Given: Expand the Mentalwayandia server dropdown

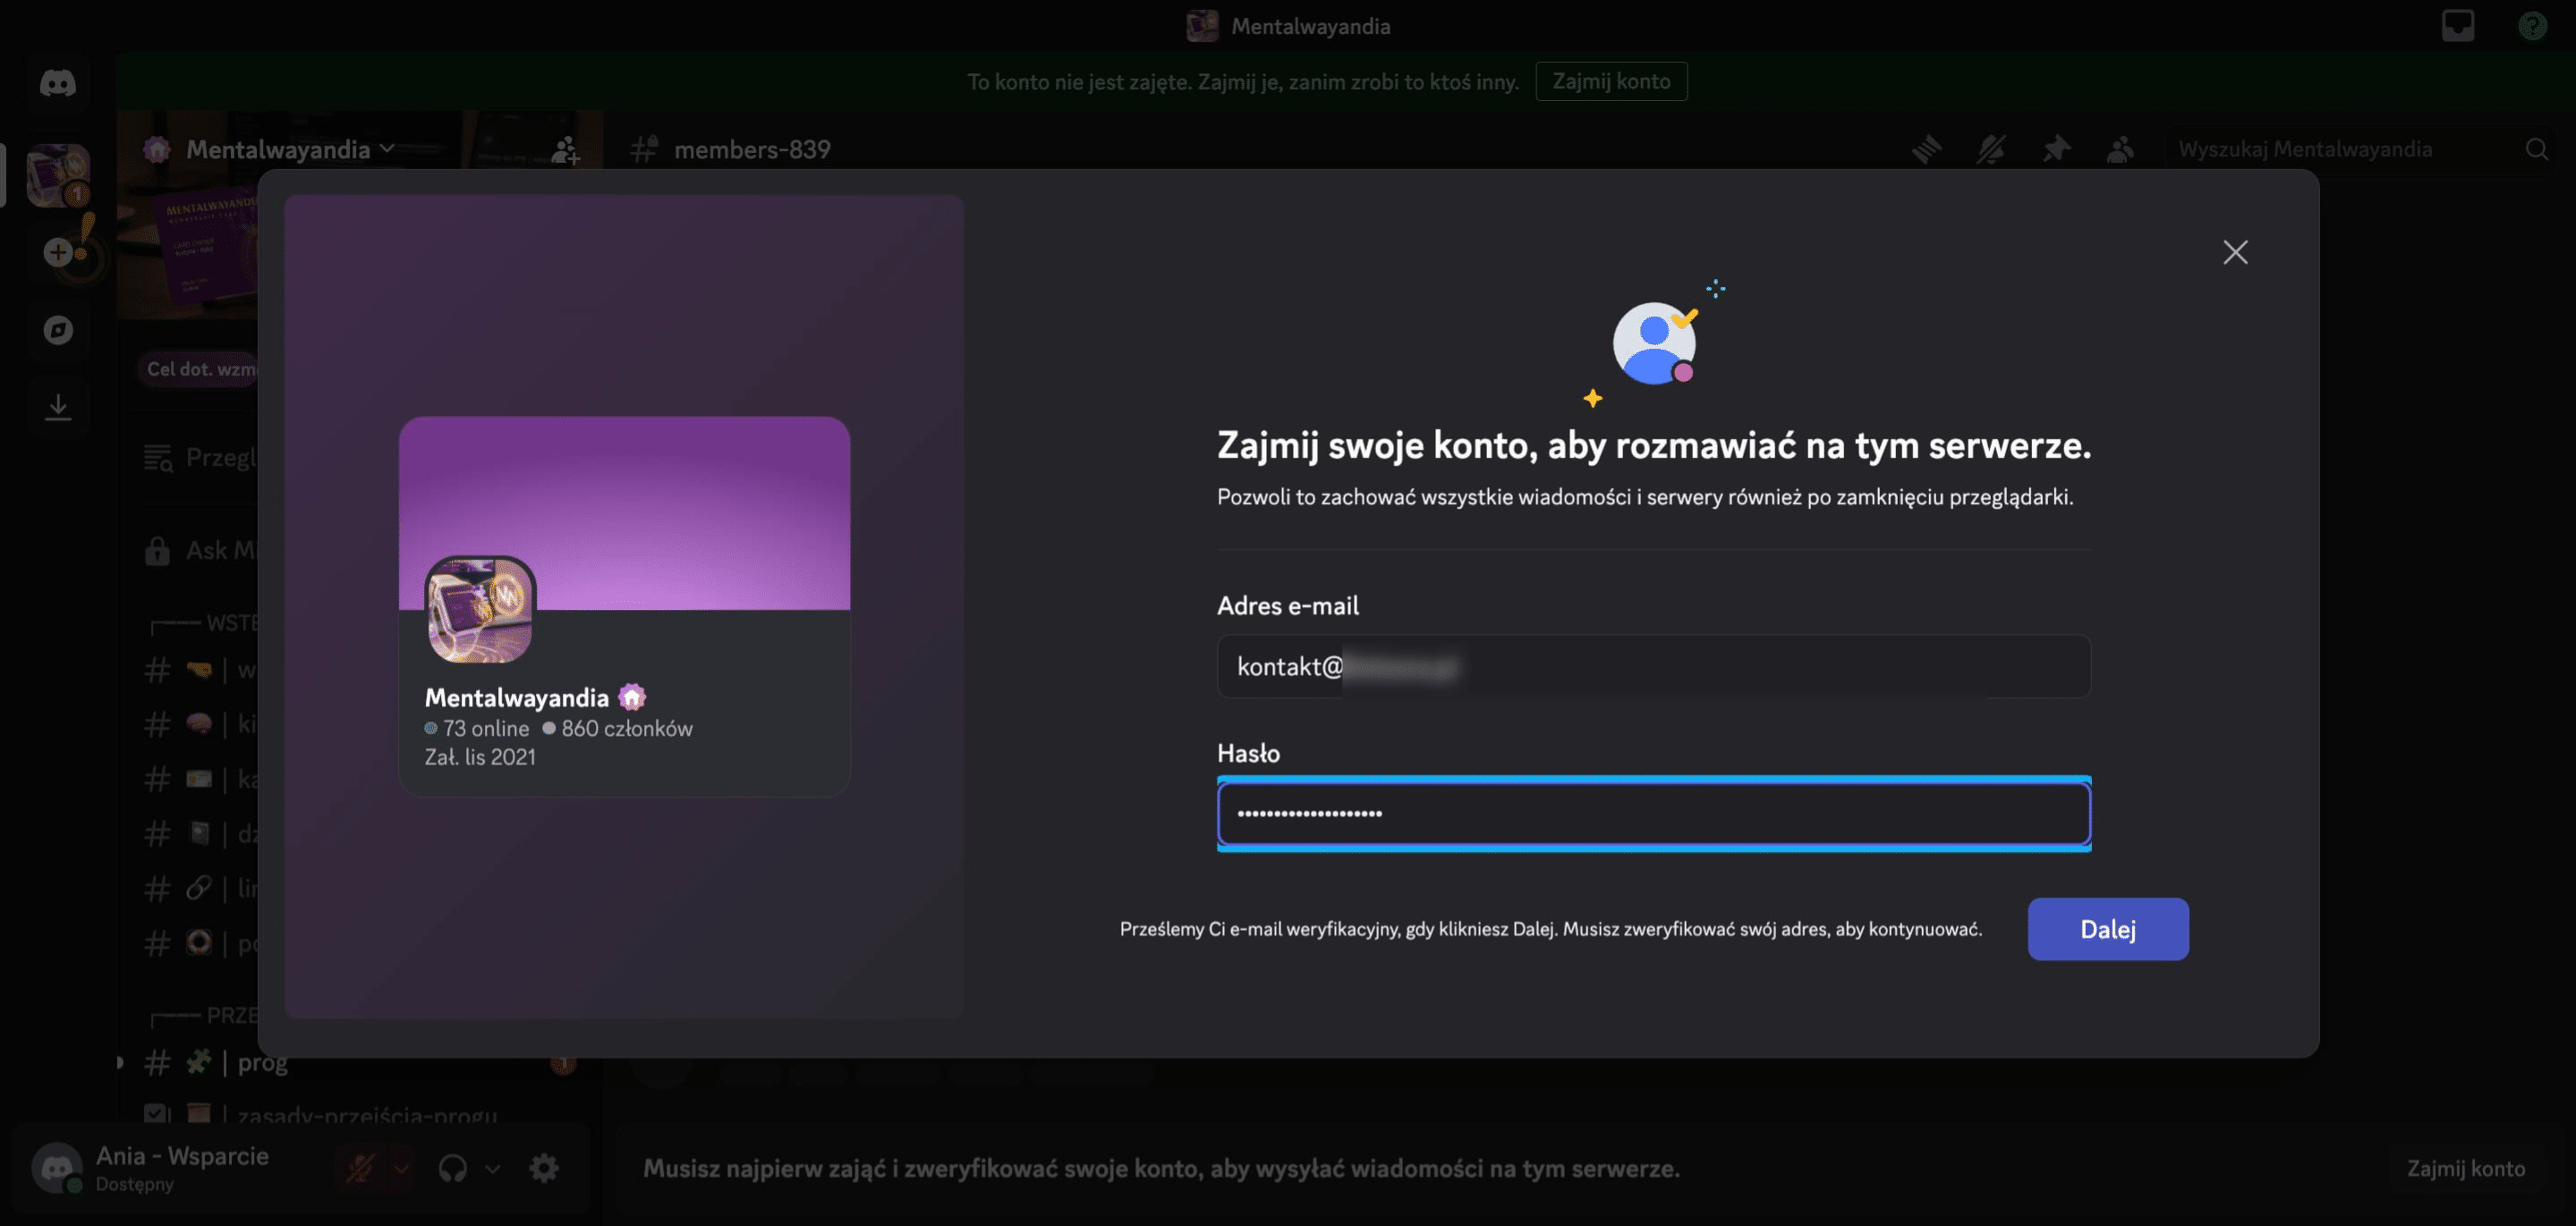Looking at the screenshot, I should pos(387,148).
